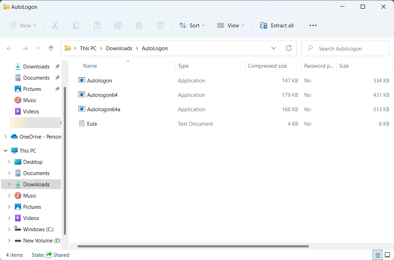This screenshot has width=394, height=260.
Task: Open the Sort dropdown
Action: pyautogui.click(x=192, y=25)
